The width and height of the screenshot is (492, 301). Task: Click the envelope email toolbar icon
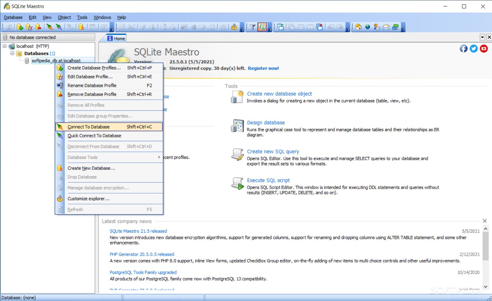pos(386,27)
